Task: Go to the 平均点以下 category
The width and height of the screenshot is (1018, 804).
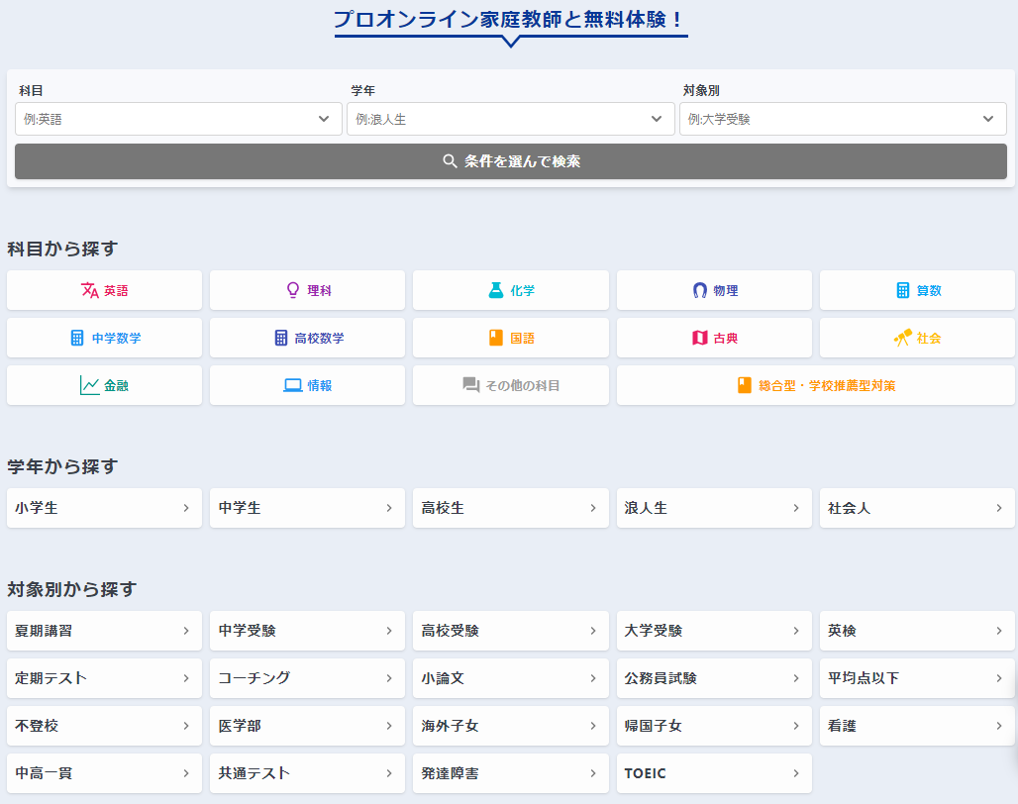Action: [x=917, y=677]
